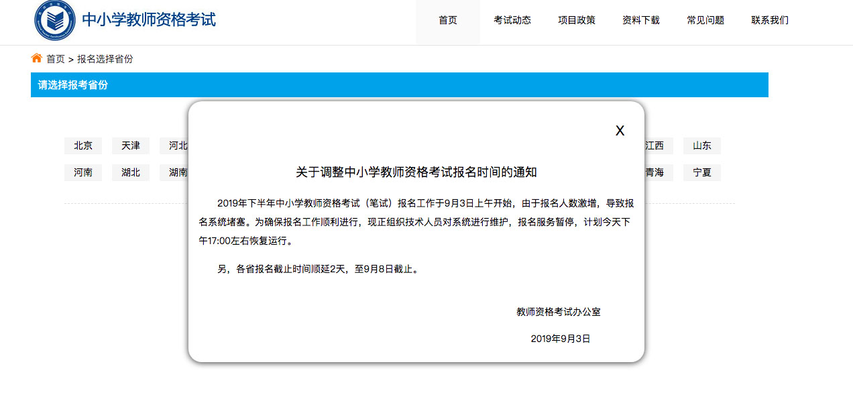Open the 考试动态 navigation item
Viewport: 853px width, 393px height.
[512, 21]
